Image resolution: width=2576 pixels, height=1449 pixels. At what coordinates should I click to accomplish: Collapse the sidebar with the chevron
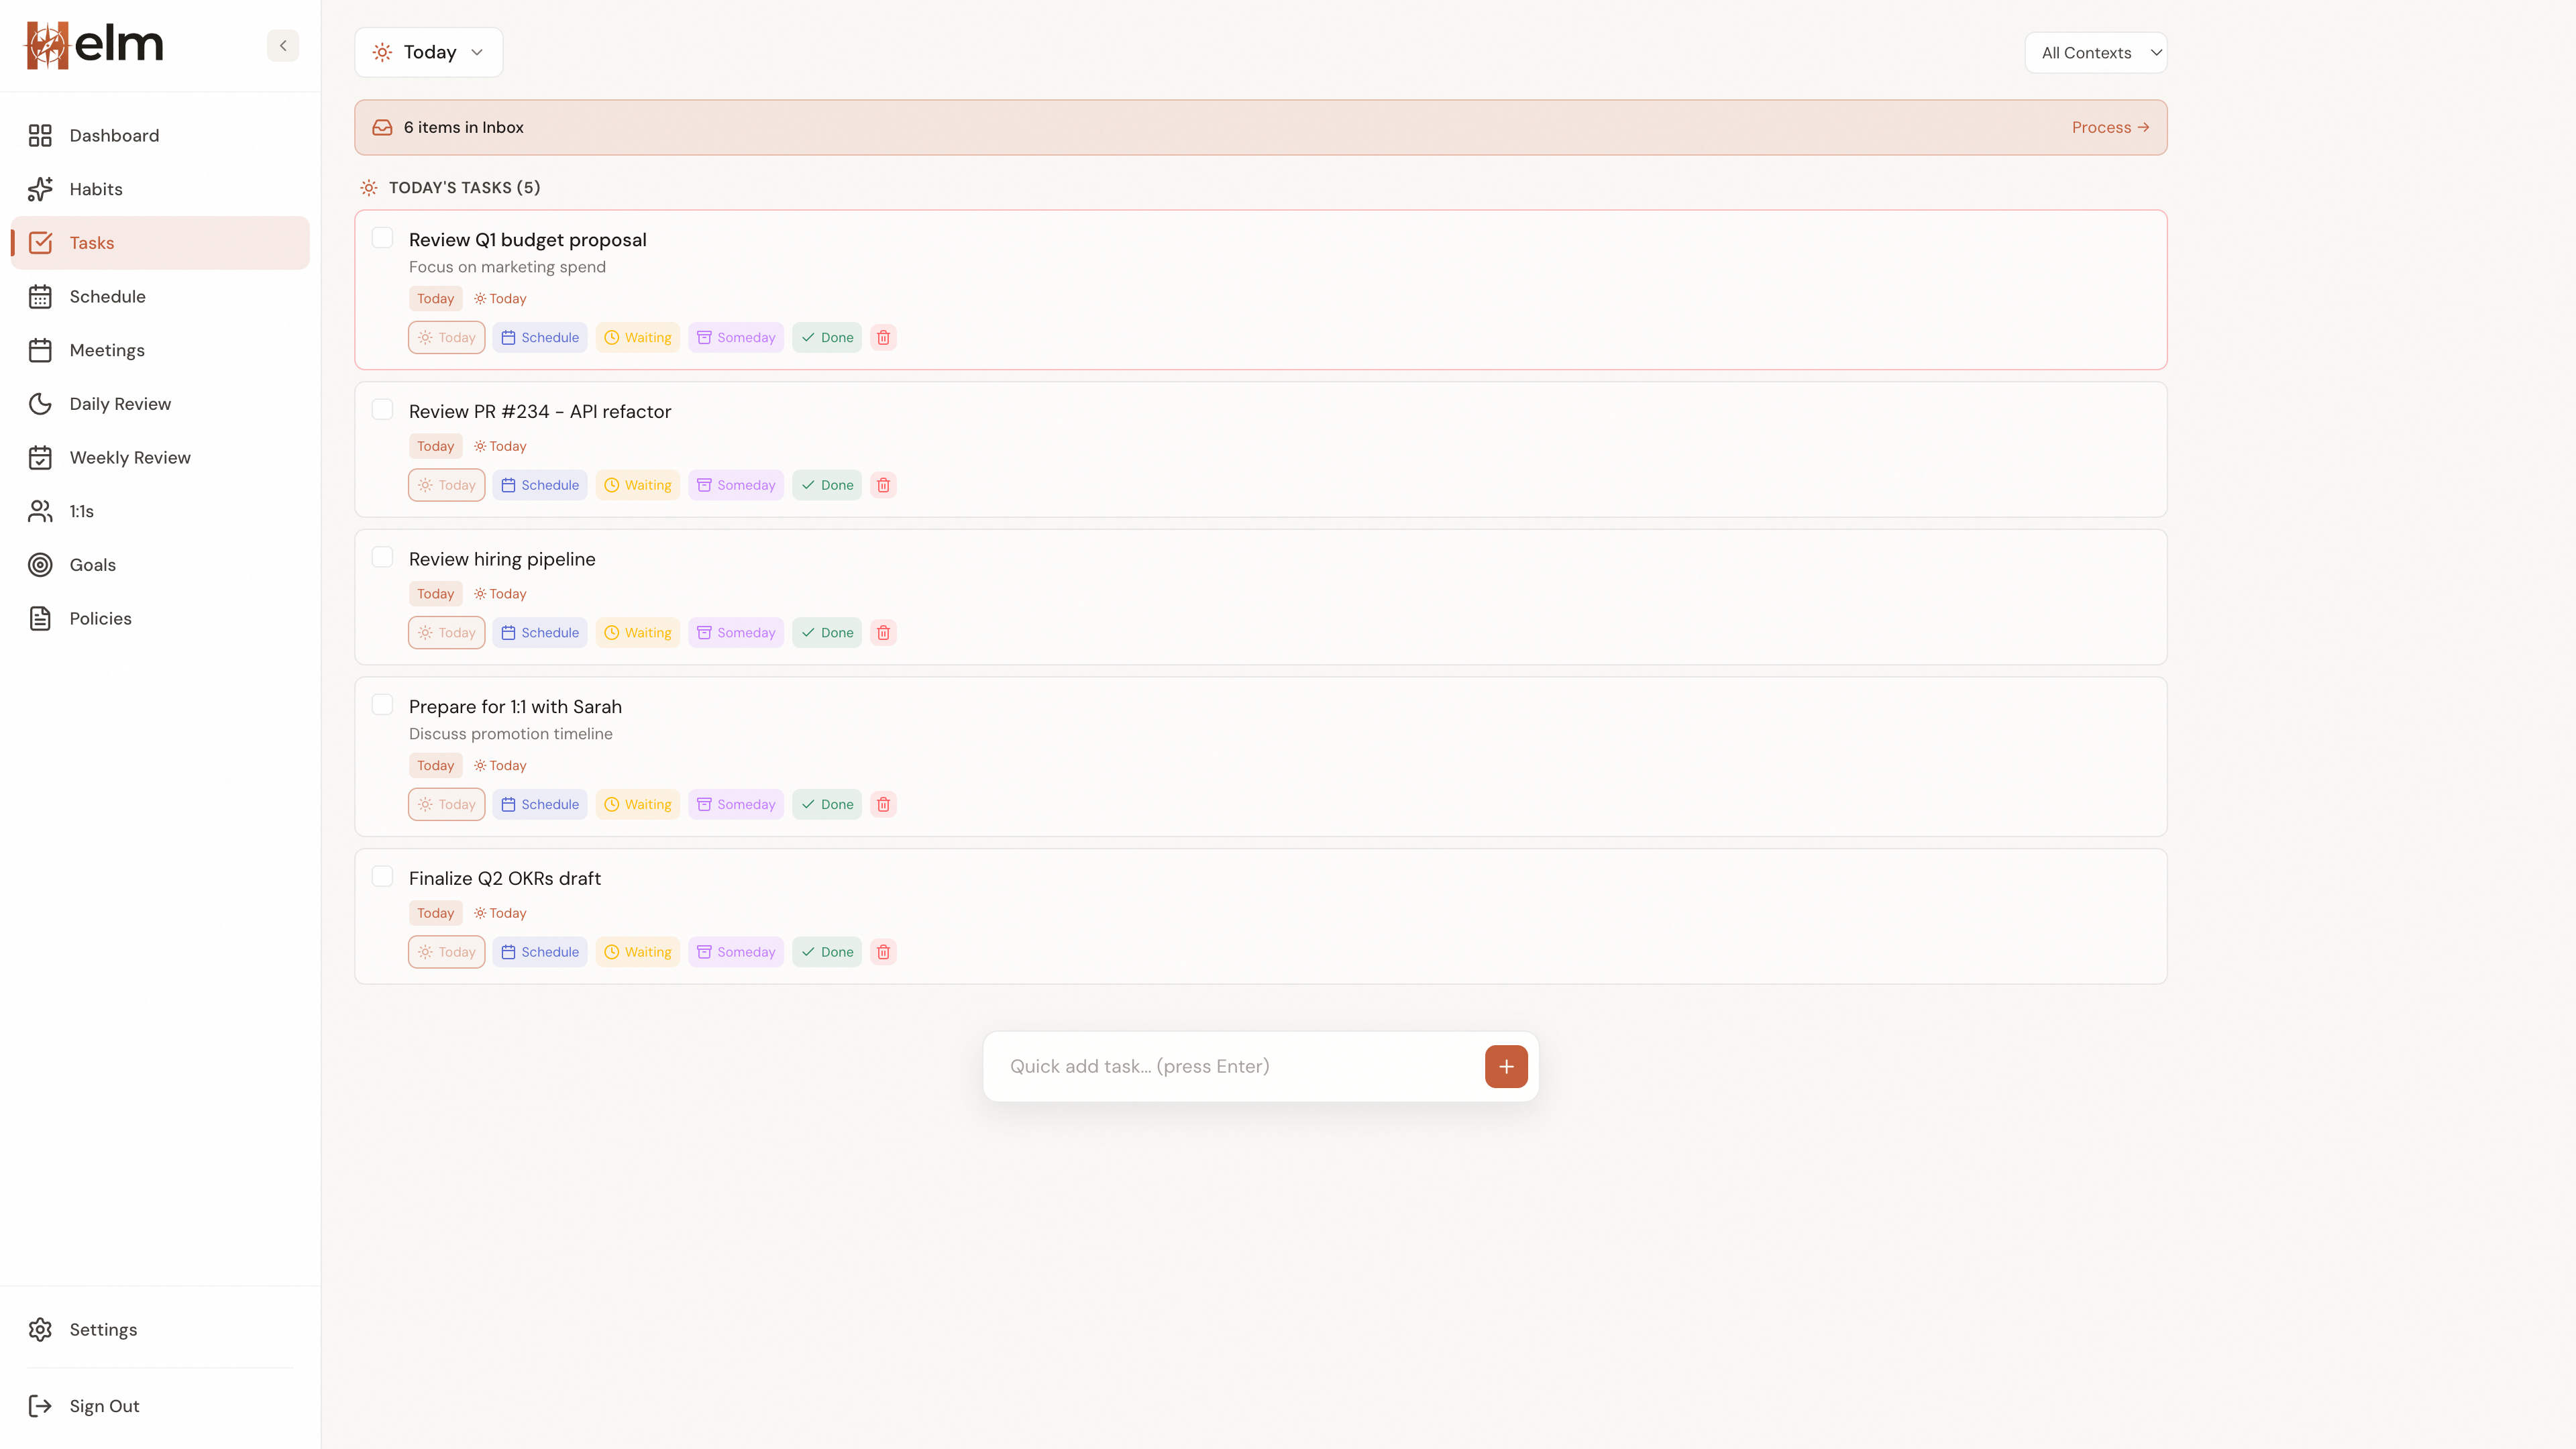[283, 45]
